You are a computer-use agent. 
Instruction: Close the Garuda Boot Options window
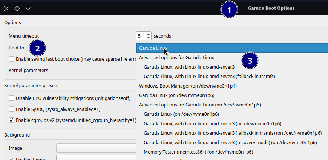(x=6, y=9)
